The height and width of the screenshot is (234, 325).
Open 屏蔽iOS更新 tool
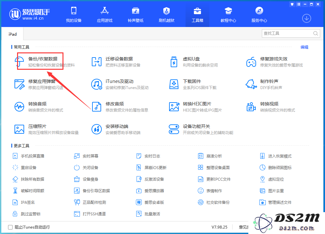click(151, 167)
